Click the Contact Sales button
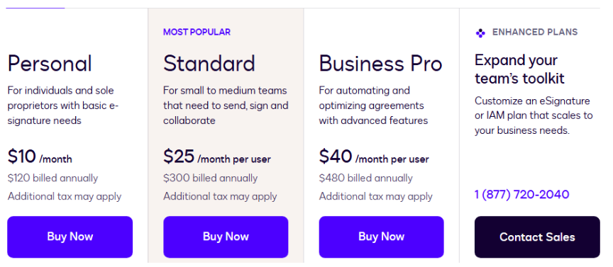 pos(537,237)
